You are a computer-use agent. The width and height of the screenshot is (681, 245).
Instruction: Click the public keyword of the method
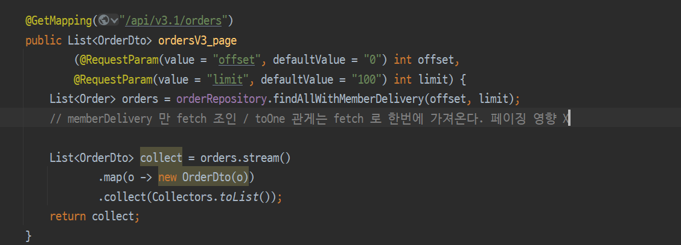point(43,40)
